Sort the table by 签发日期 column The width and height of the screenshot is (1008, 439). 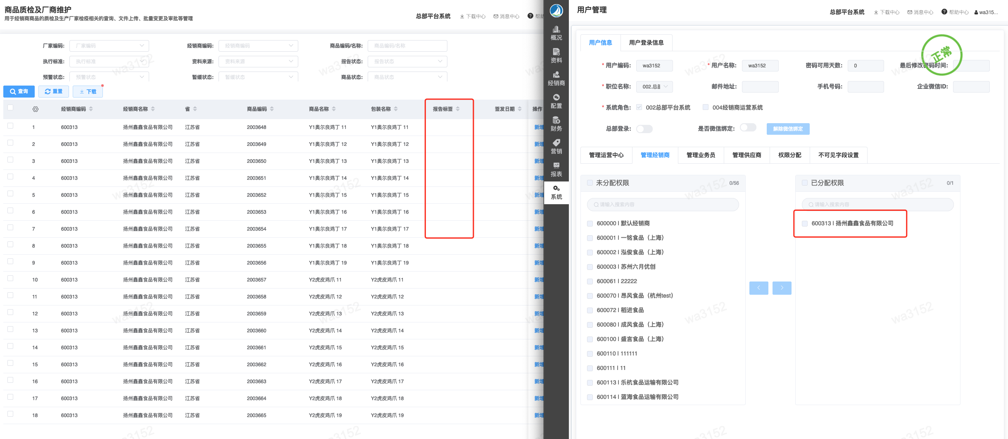point(520,109)
